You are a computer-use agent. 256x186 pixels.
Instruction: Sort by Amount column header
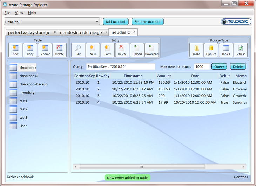[164, 76]
